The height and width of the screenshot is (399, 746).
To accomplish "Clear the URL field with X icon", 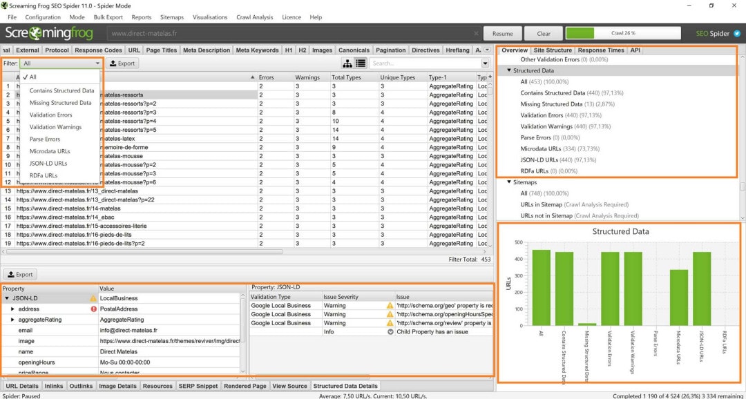I will 475,33.
